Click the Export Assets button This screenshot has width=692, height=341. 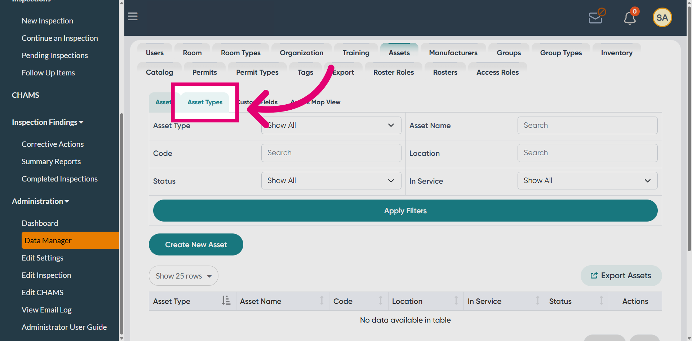click(x=621, y=276)
